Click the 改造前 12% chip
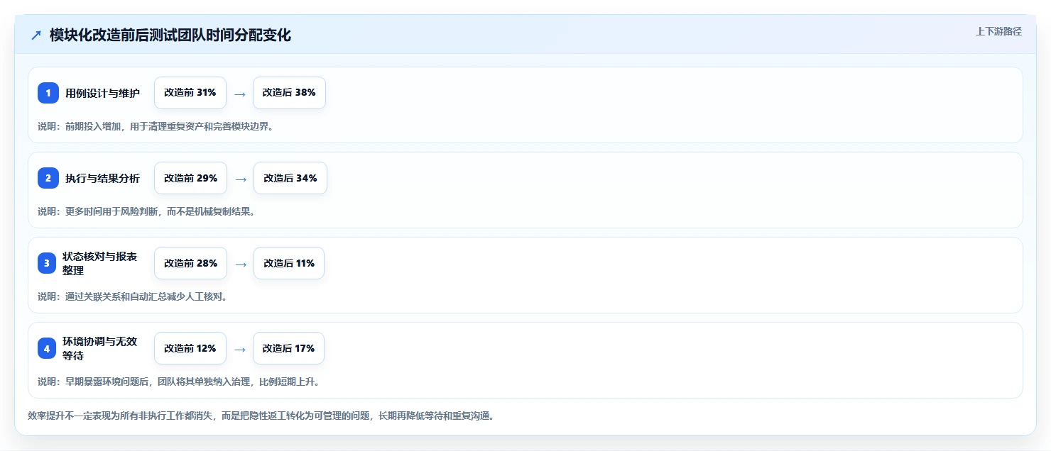 point(190,348)
